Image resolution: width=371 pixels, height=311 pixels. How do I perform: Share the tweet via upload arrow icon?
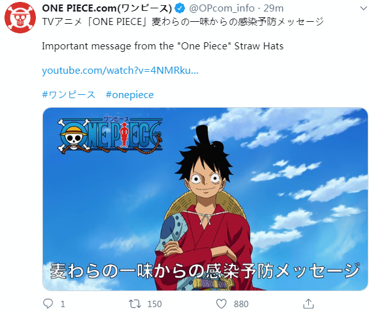309,303
